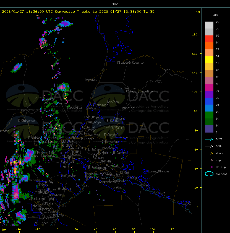The image size is (230, 233).
Task: Click the oval radar echo cell at left
Action: click(x=17, y=68)
